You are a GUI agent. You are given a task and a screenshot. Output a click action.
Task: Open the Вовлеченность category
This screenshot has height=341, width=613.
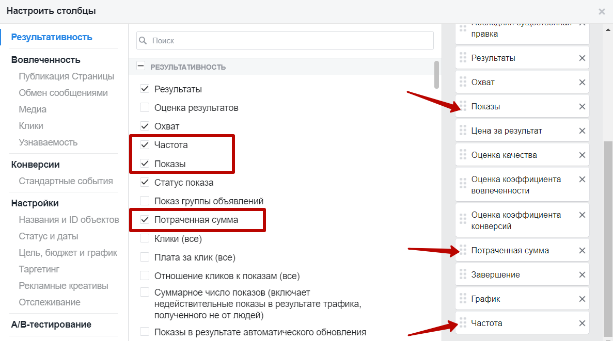click(46, 60)
